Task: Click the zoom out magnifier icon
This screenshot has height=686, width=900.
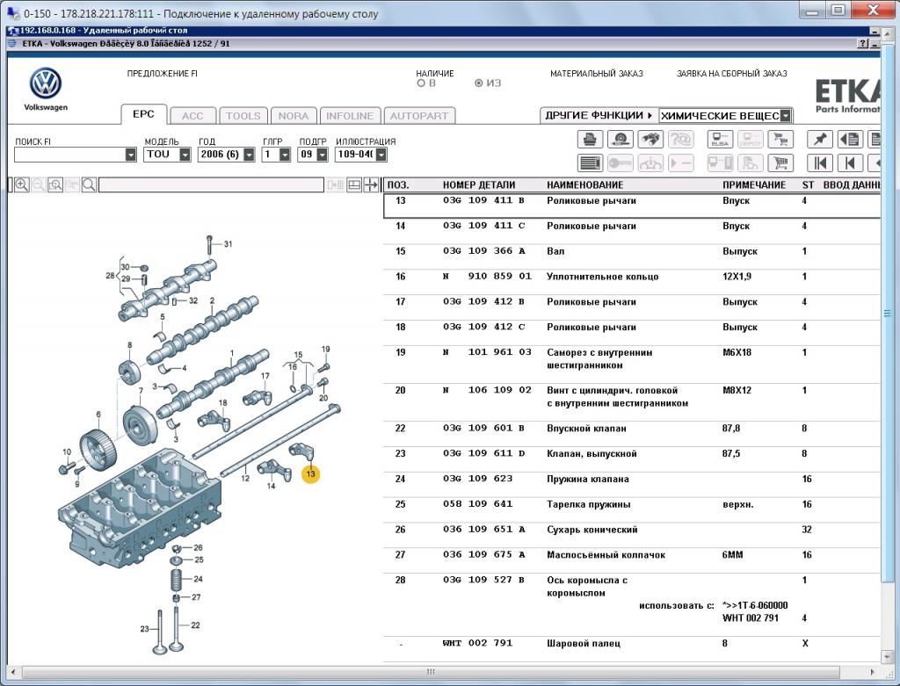Action: (39, 184)
